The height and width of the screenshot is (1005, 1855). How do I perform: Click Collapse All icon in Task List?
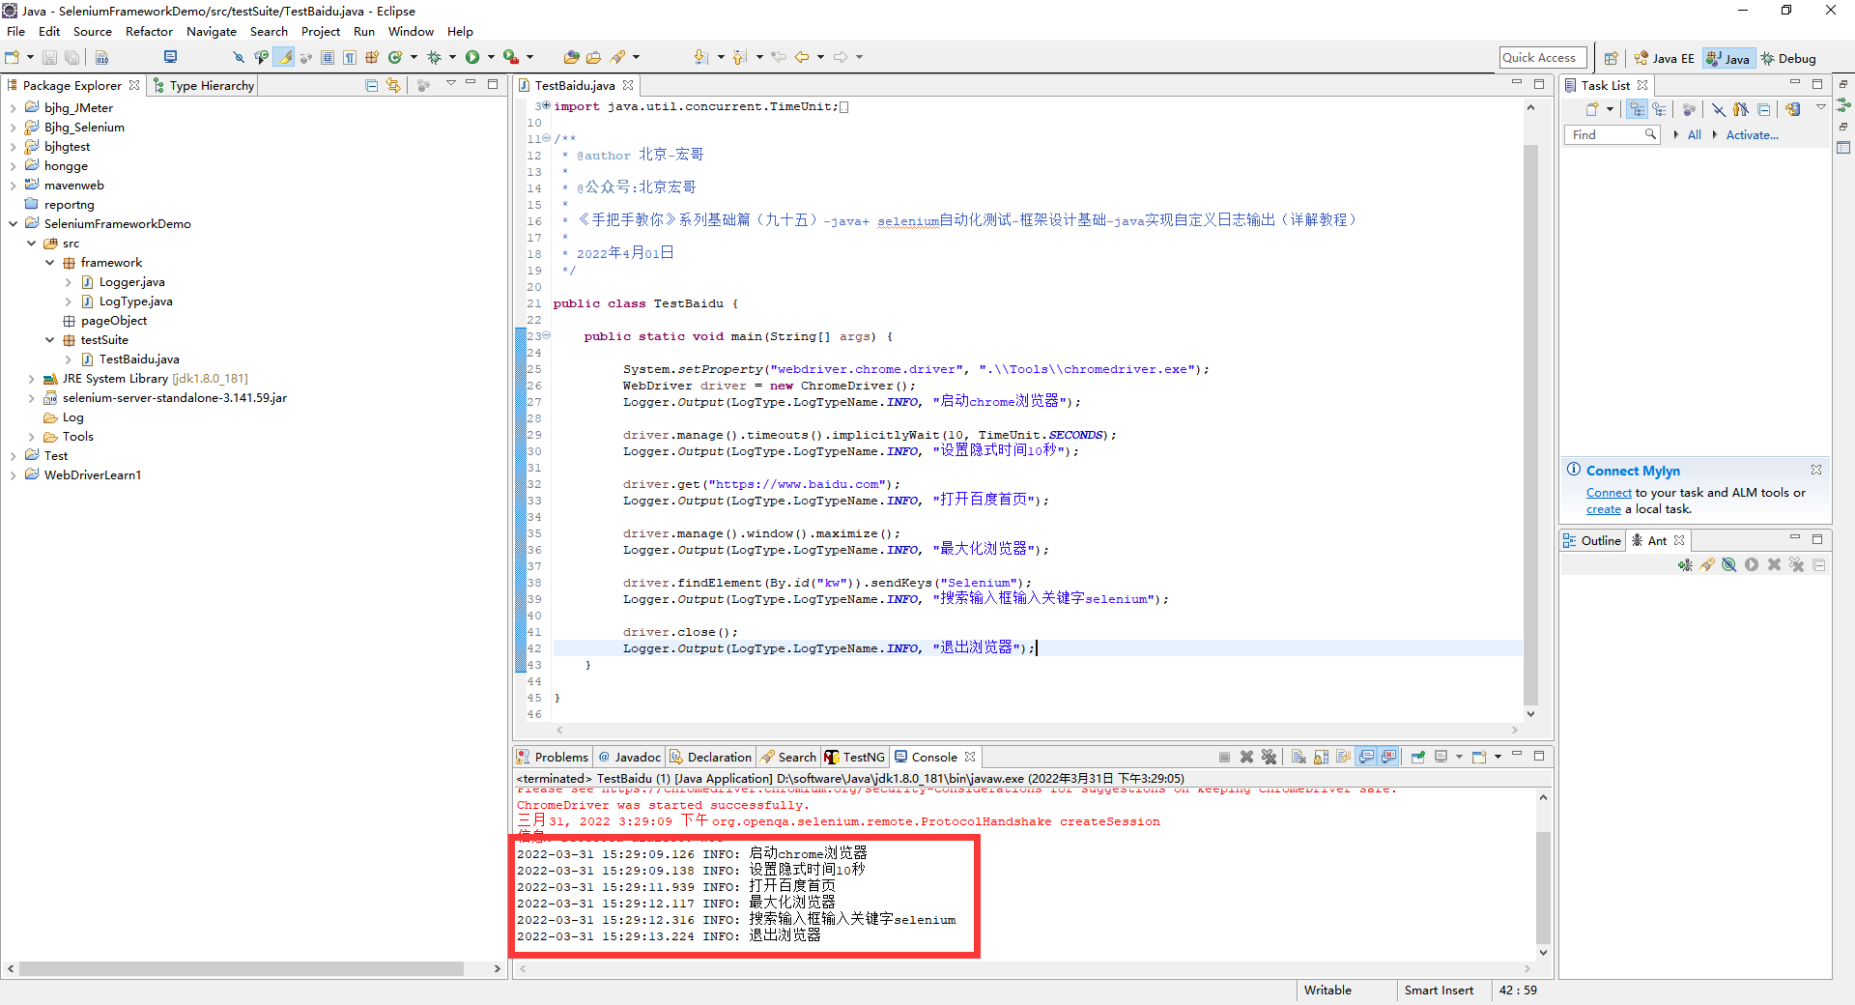tap(1764, 109)
